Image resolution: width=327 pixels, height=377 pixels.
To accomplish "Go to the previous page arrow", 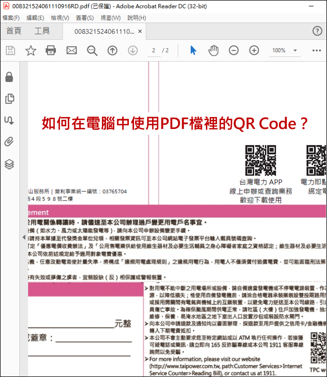I will pyautogui.click(x=112, y=51).
